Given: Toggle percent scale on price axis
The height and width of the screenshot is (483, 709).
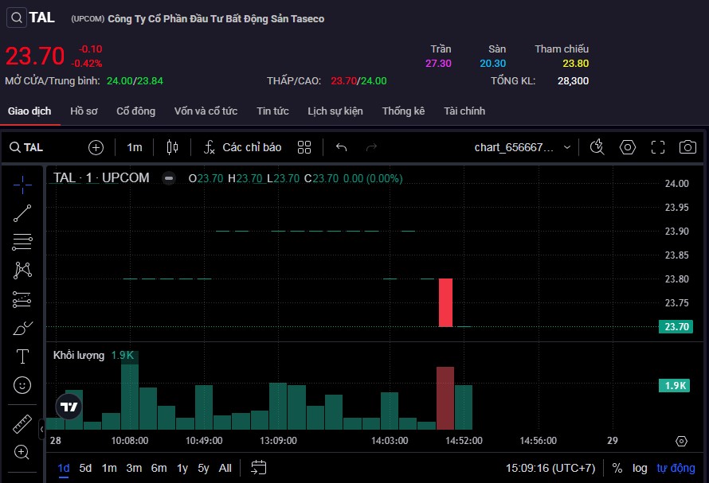Looking at the screenshot, I should pos(617,468).
